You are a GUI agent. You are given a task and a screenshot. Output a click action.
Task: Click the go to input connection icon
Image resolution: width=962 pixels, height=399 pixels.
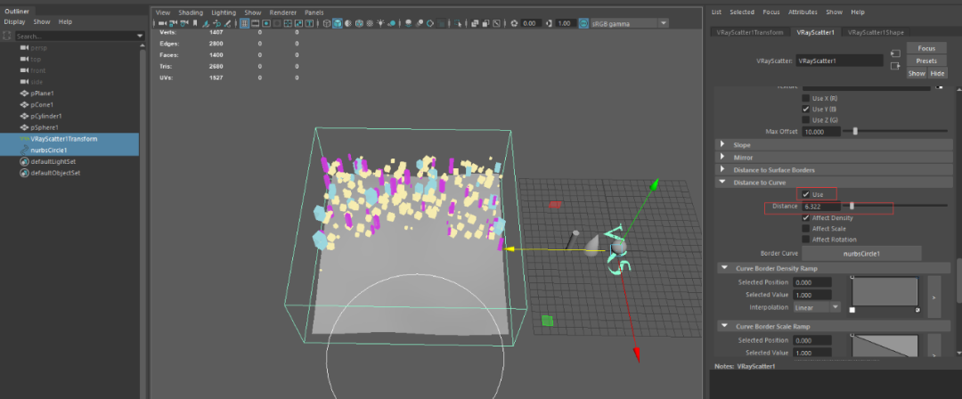(x=894, y=54)
